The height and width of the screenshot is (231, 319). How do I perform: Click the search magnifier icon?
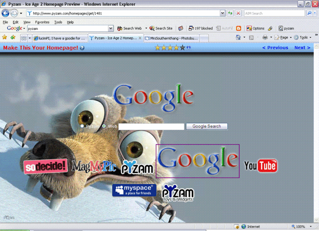[309, 13]
